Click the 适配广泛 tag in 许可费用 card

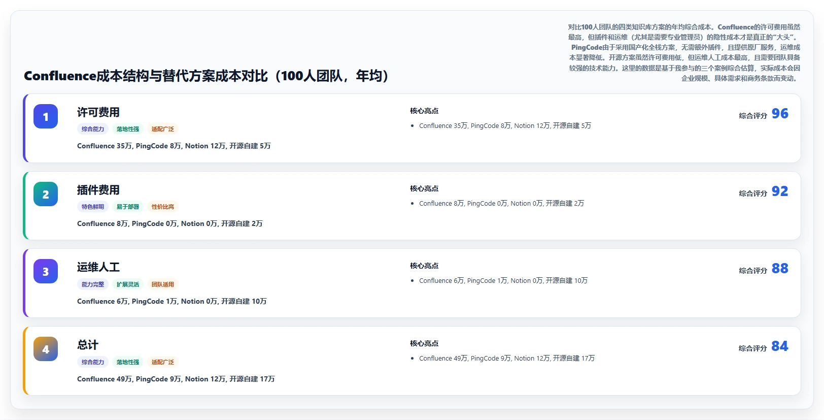click(x=163, y=129)
